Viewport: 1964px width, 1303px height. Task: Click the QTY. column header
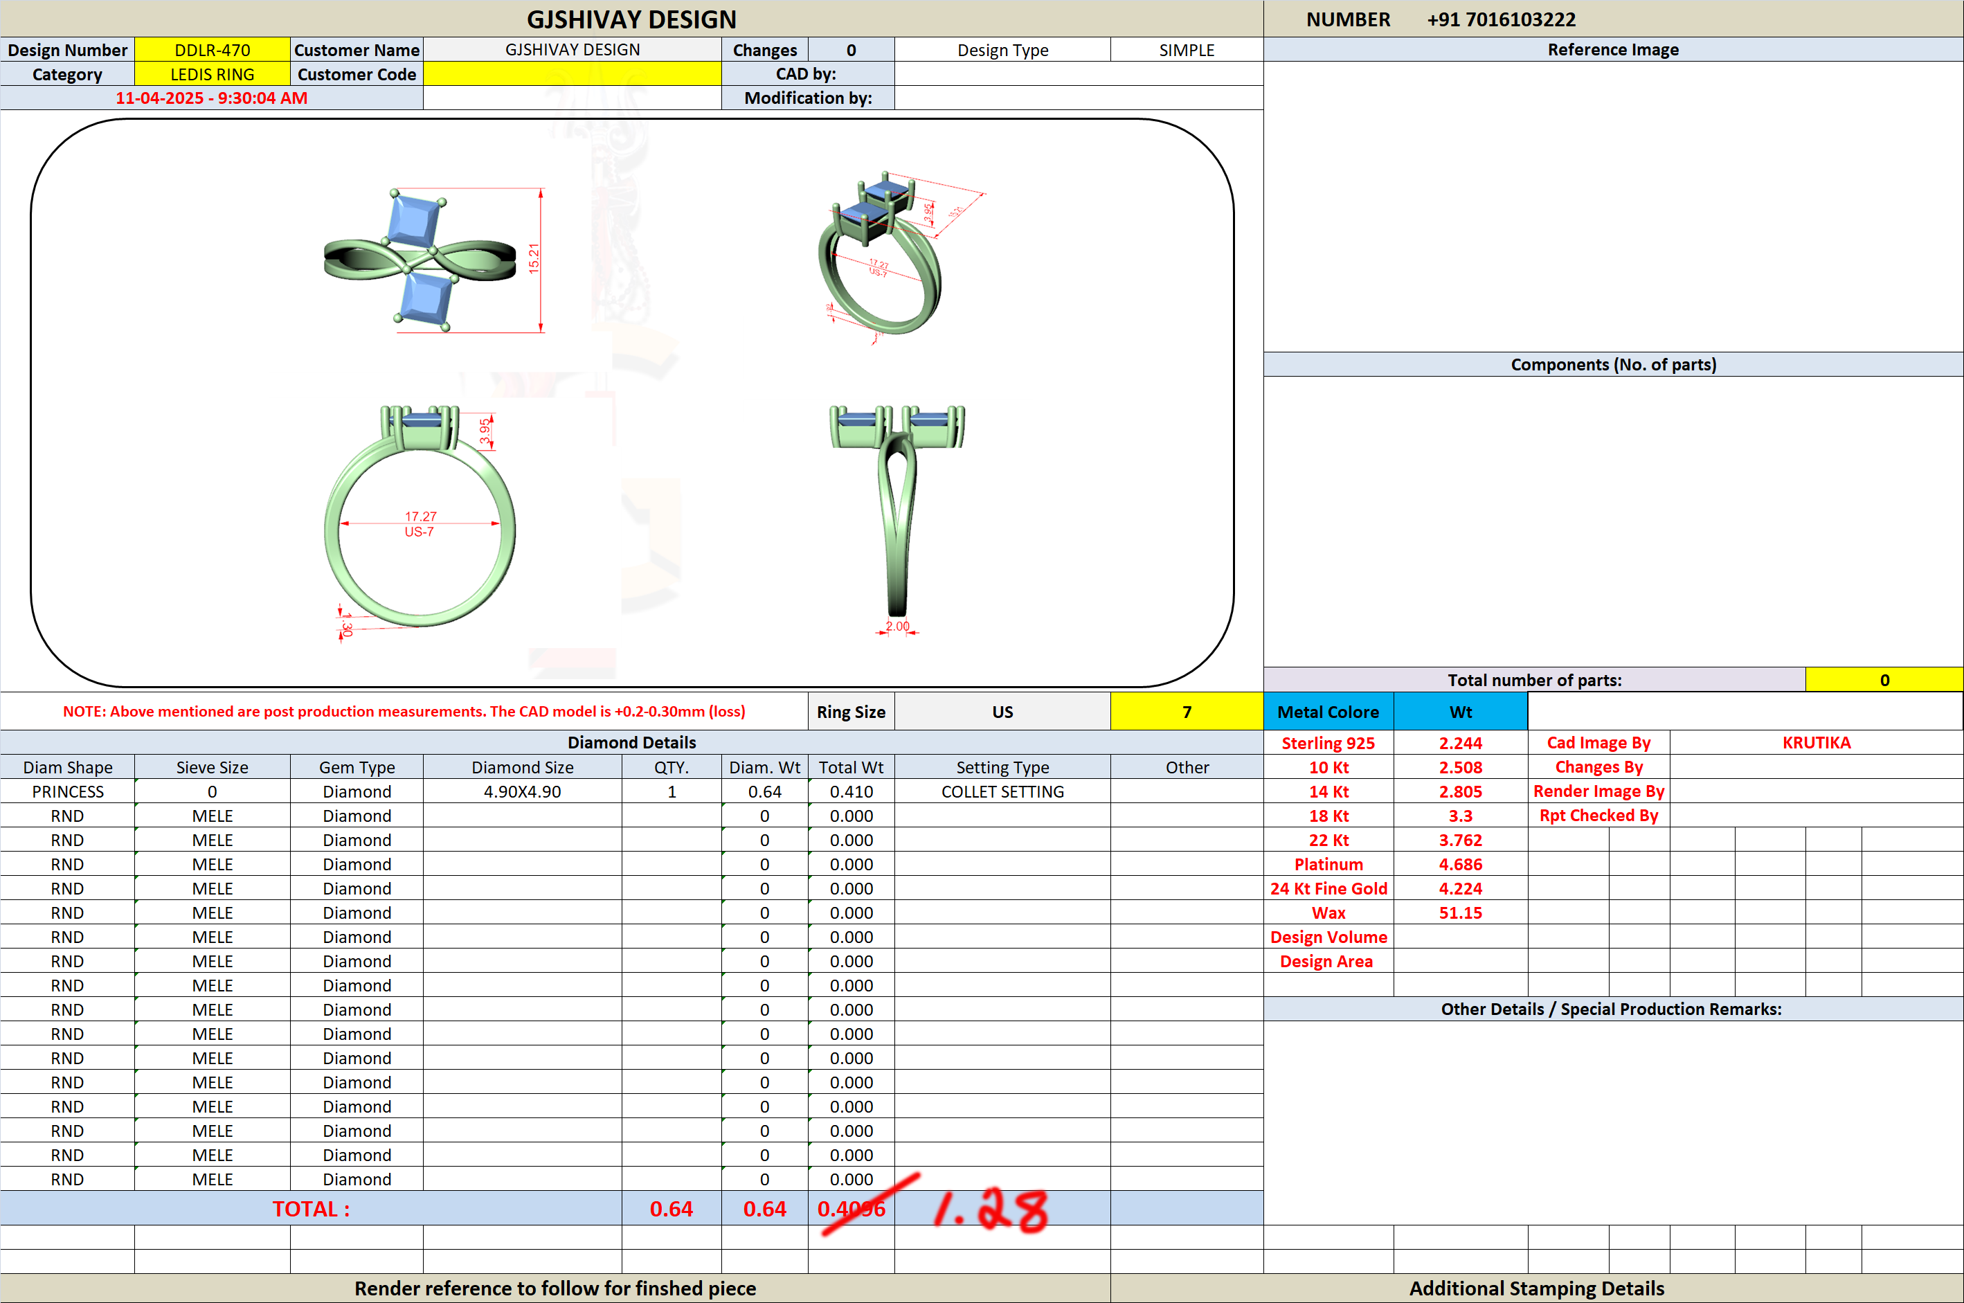(672, 767)
